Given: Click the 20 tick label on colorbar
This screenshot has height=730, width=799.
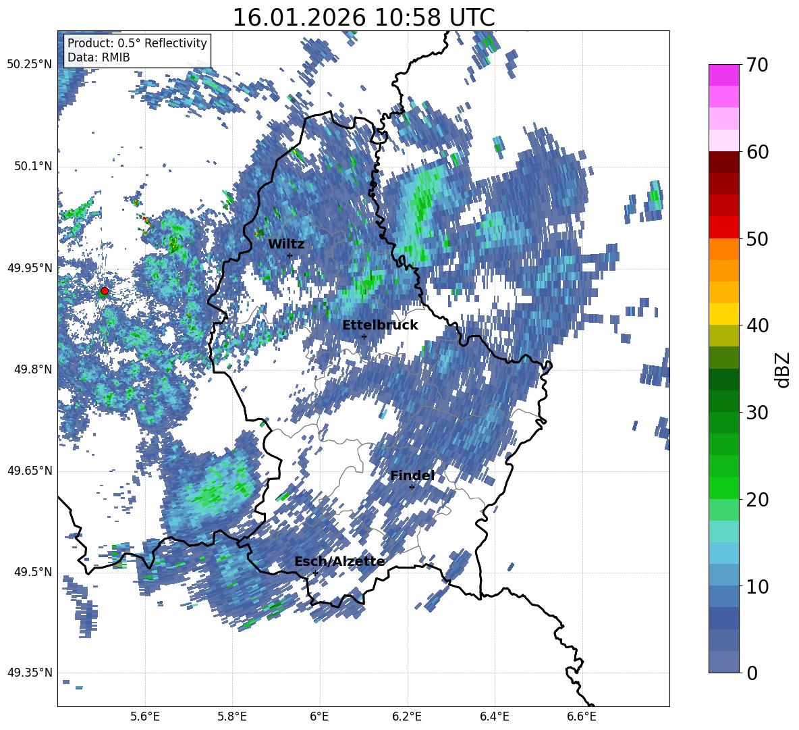Looking at the screenshot, I should click(756, 500).
